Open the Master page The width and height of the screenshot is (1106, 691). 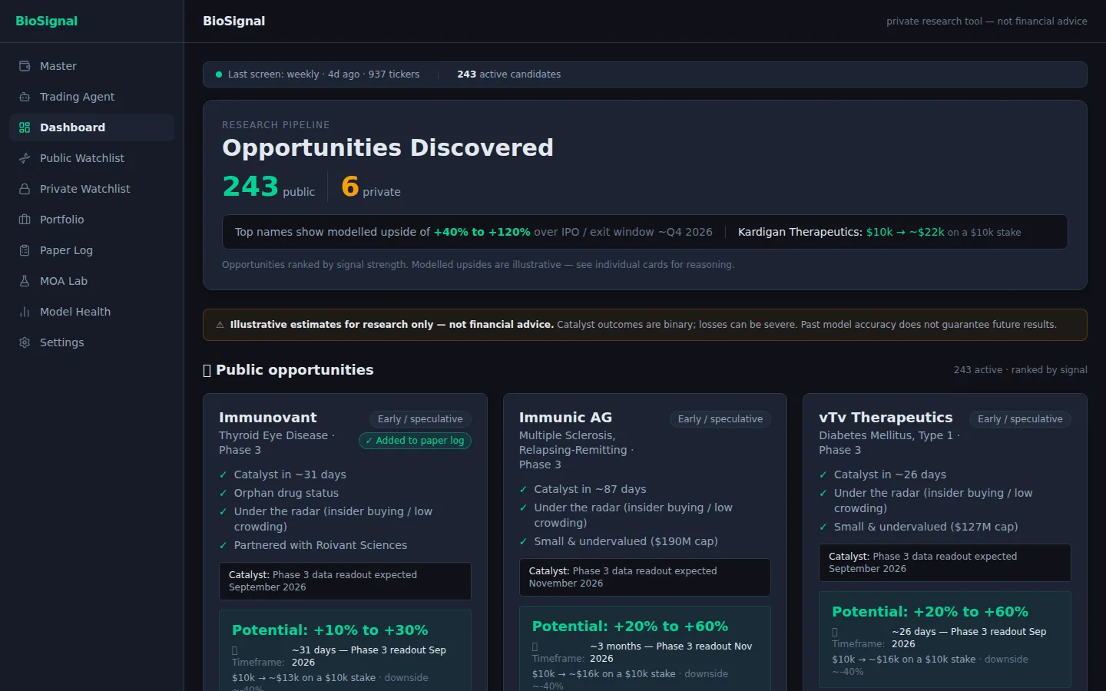click(x=91, y=66)
